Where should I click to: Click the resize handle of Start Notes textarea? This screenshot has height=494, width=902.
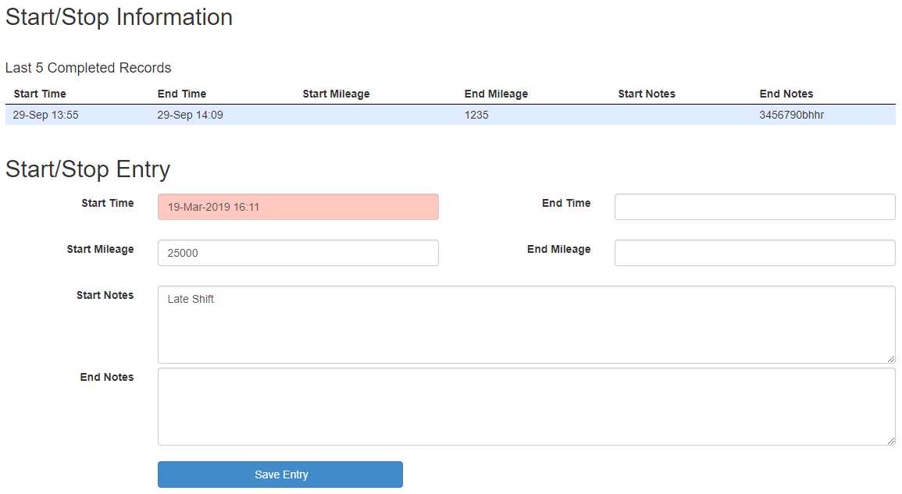pyautogui.click(x=891, y=359)
